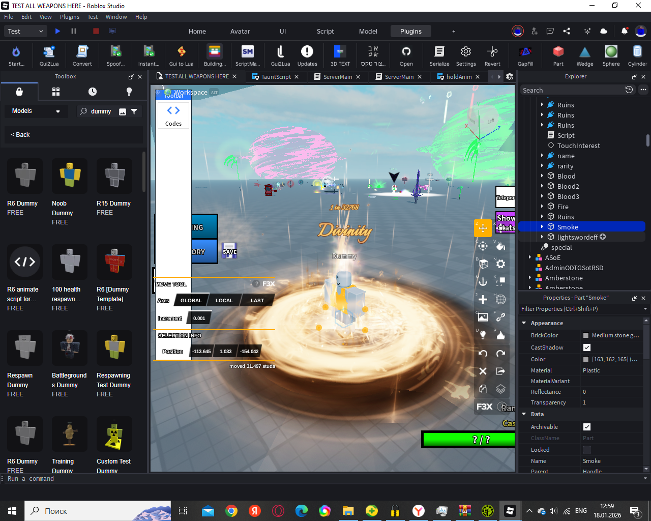
Task: Open the Window menu
Action: [x=116, y=17]
